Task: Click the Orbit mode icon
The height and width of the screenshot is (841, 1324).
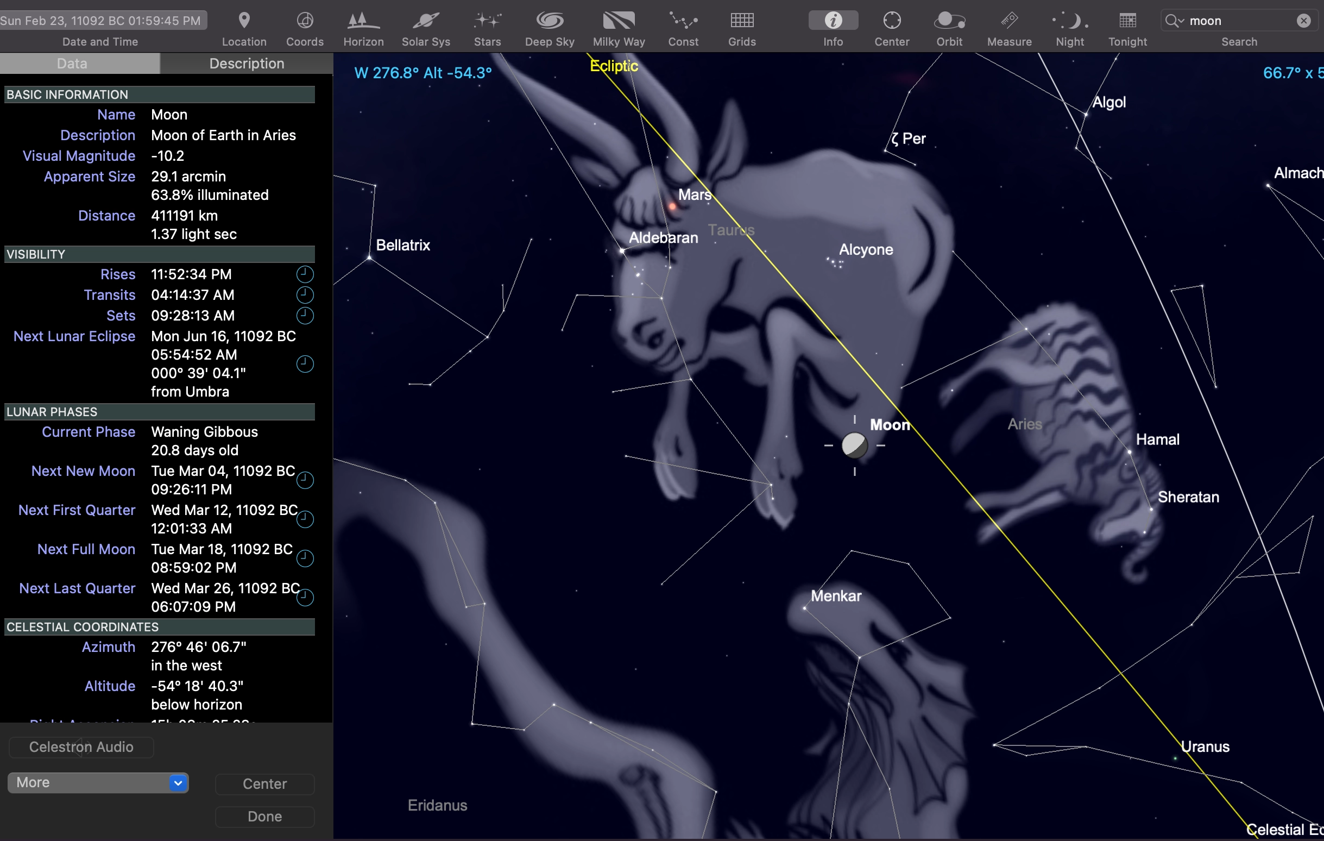Action: coord(949,21)
